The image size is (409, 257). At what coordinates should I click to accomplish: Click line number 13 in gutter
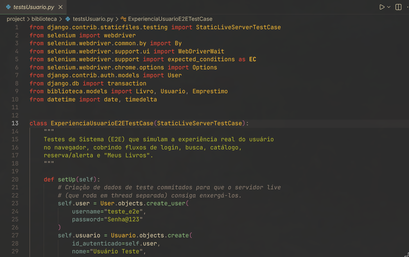[15, 123]
